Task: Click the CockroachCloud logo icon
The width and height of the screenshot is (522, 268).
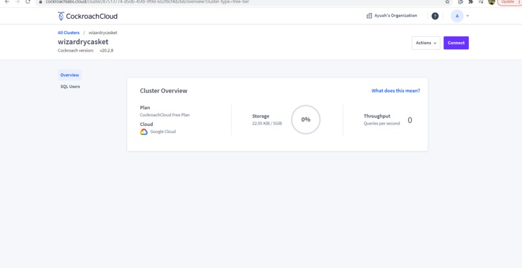Action: (x=61, y=16)
